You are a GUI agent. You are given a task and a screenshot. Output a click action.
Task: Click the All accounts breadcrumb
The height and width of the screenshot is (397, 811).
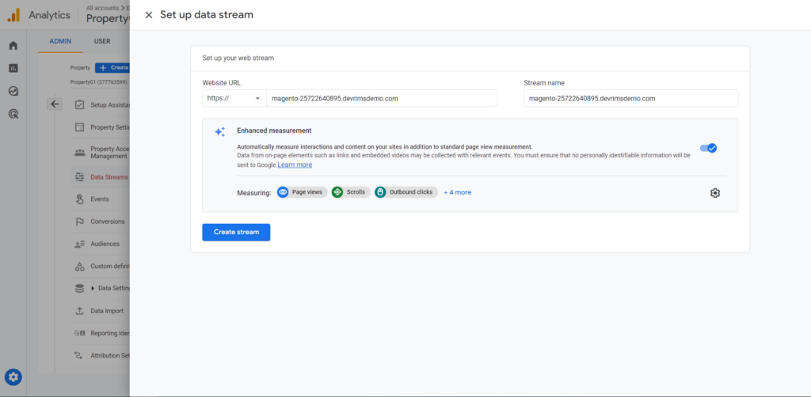pyautogui.click(x=102, y=8)
